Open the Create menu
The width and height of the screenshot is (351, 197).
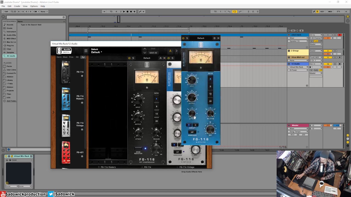[17, 6]
